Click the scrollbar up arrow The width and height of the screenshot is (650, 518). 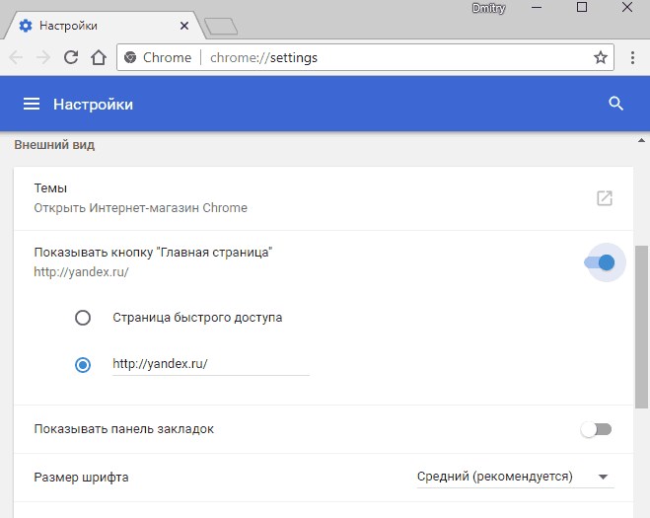click(642, 140)
